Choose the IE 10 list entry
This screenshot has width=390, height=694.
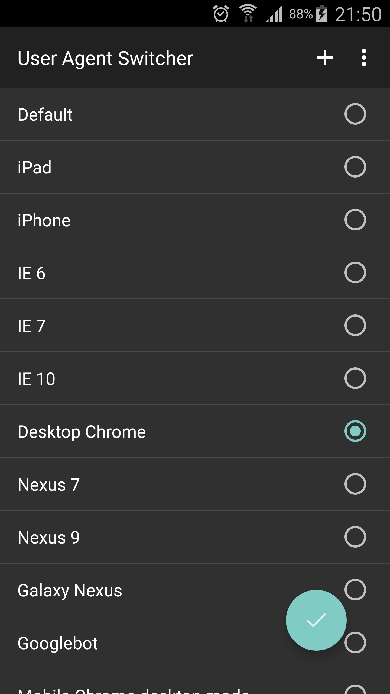(37, 378)
